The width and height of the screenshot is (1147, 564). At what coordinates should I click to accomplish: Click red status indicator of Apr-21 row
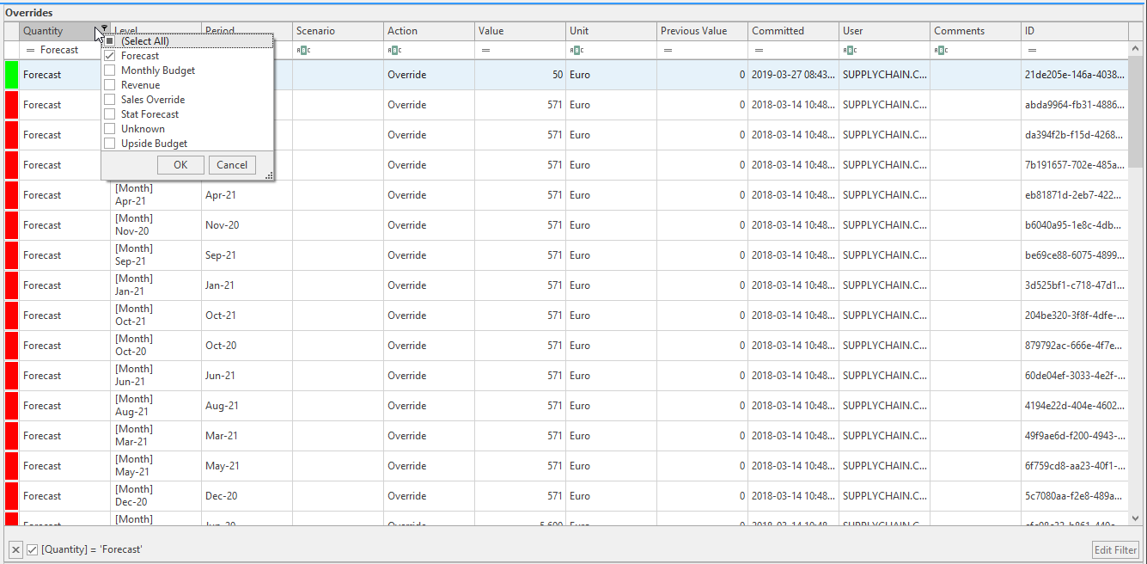12,195
